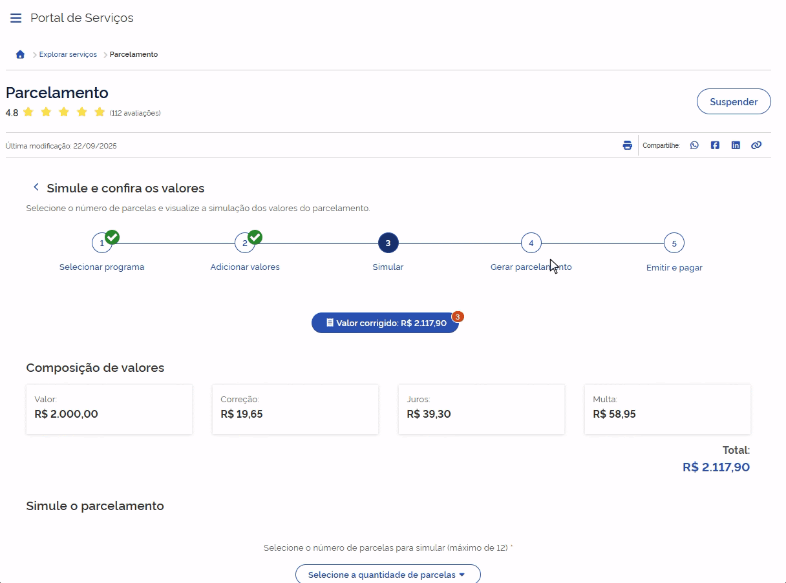Click the Total R$ 2.117,90 amount
Image resolution: width=786 pixels, height=583 pixels.
click(716, 467)
